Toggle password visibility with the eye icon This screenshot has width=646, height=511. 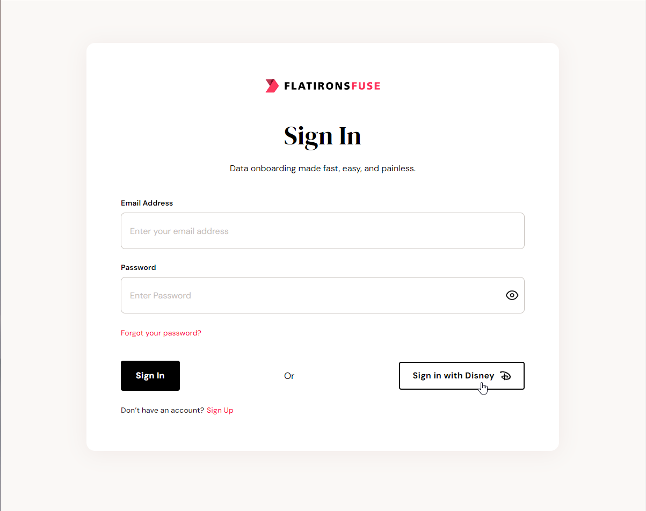(512, 295)
